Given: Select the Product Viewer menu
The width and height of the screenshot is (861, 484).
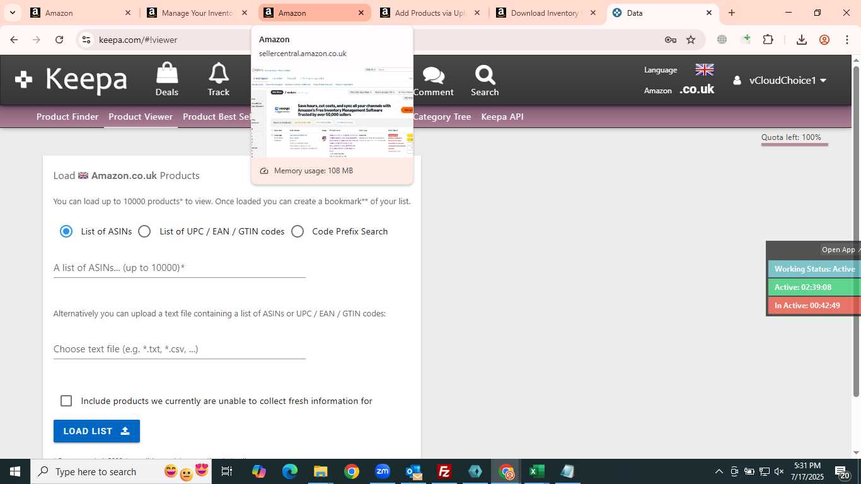Looking at the screenshot, I should (x=141, y=117).
